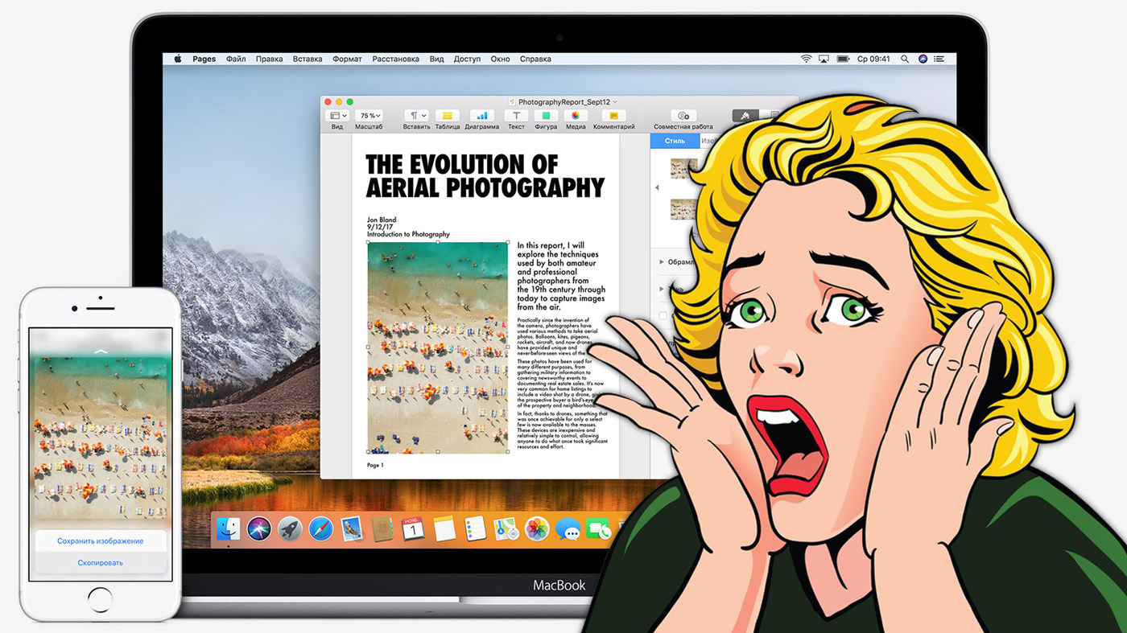
Task: Add a chart using the Диаграмма icon
Action: pos(481,117)
